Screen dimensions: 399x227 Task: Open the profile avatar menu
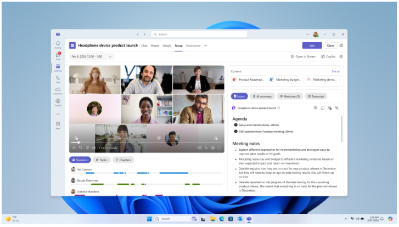tap(316, 35)
